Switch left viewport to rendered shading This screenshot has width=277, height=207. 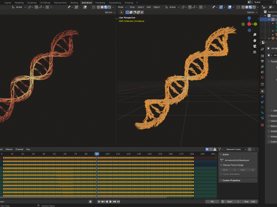click(110, 7)
